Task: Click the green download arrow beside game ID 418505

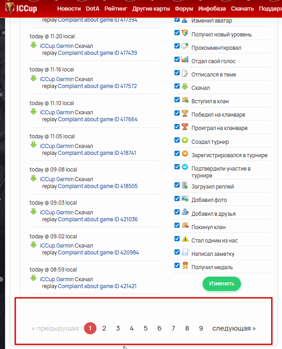Action: click(x=33, y=178)
